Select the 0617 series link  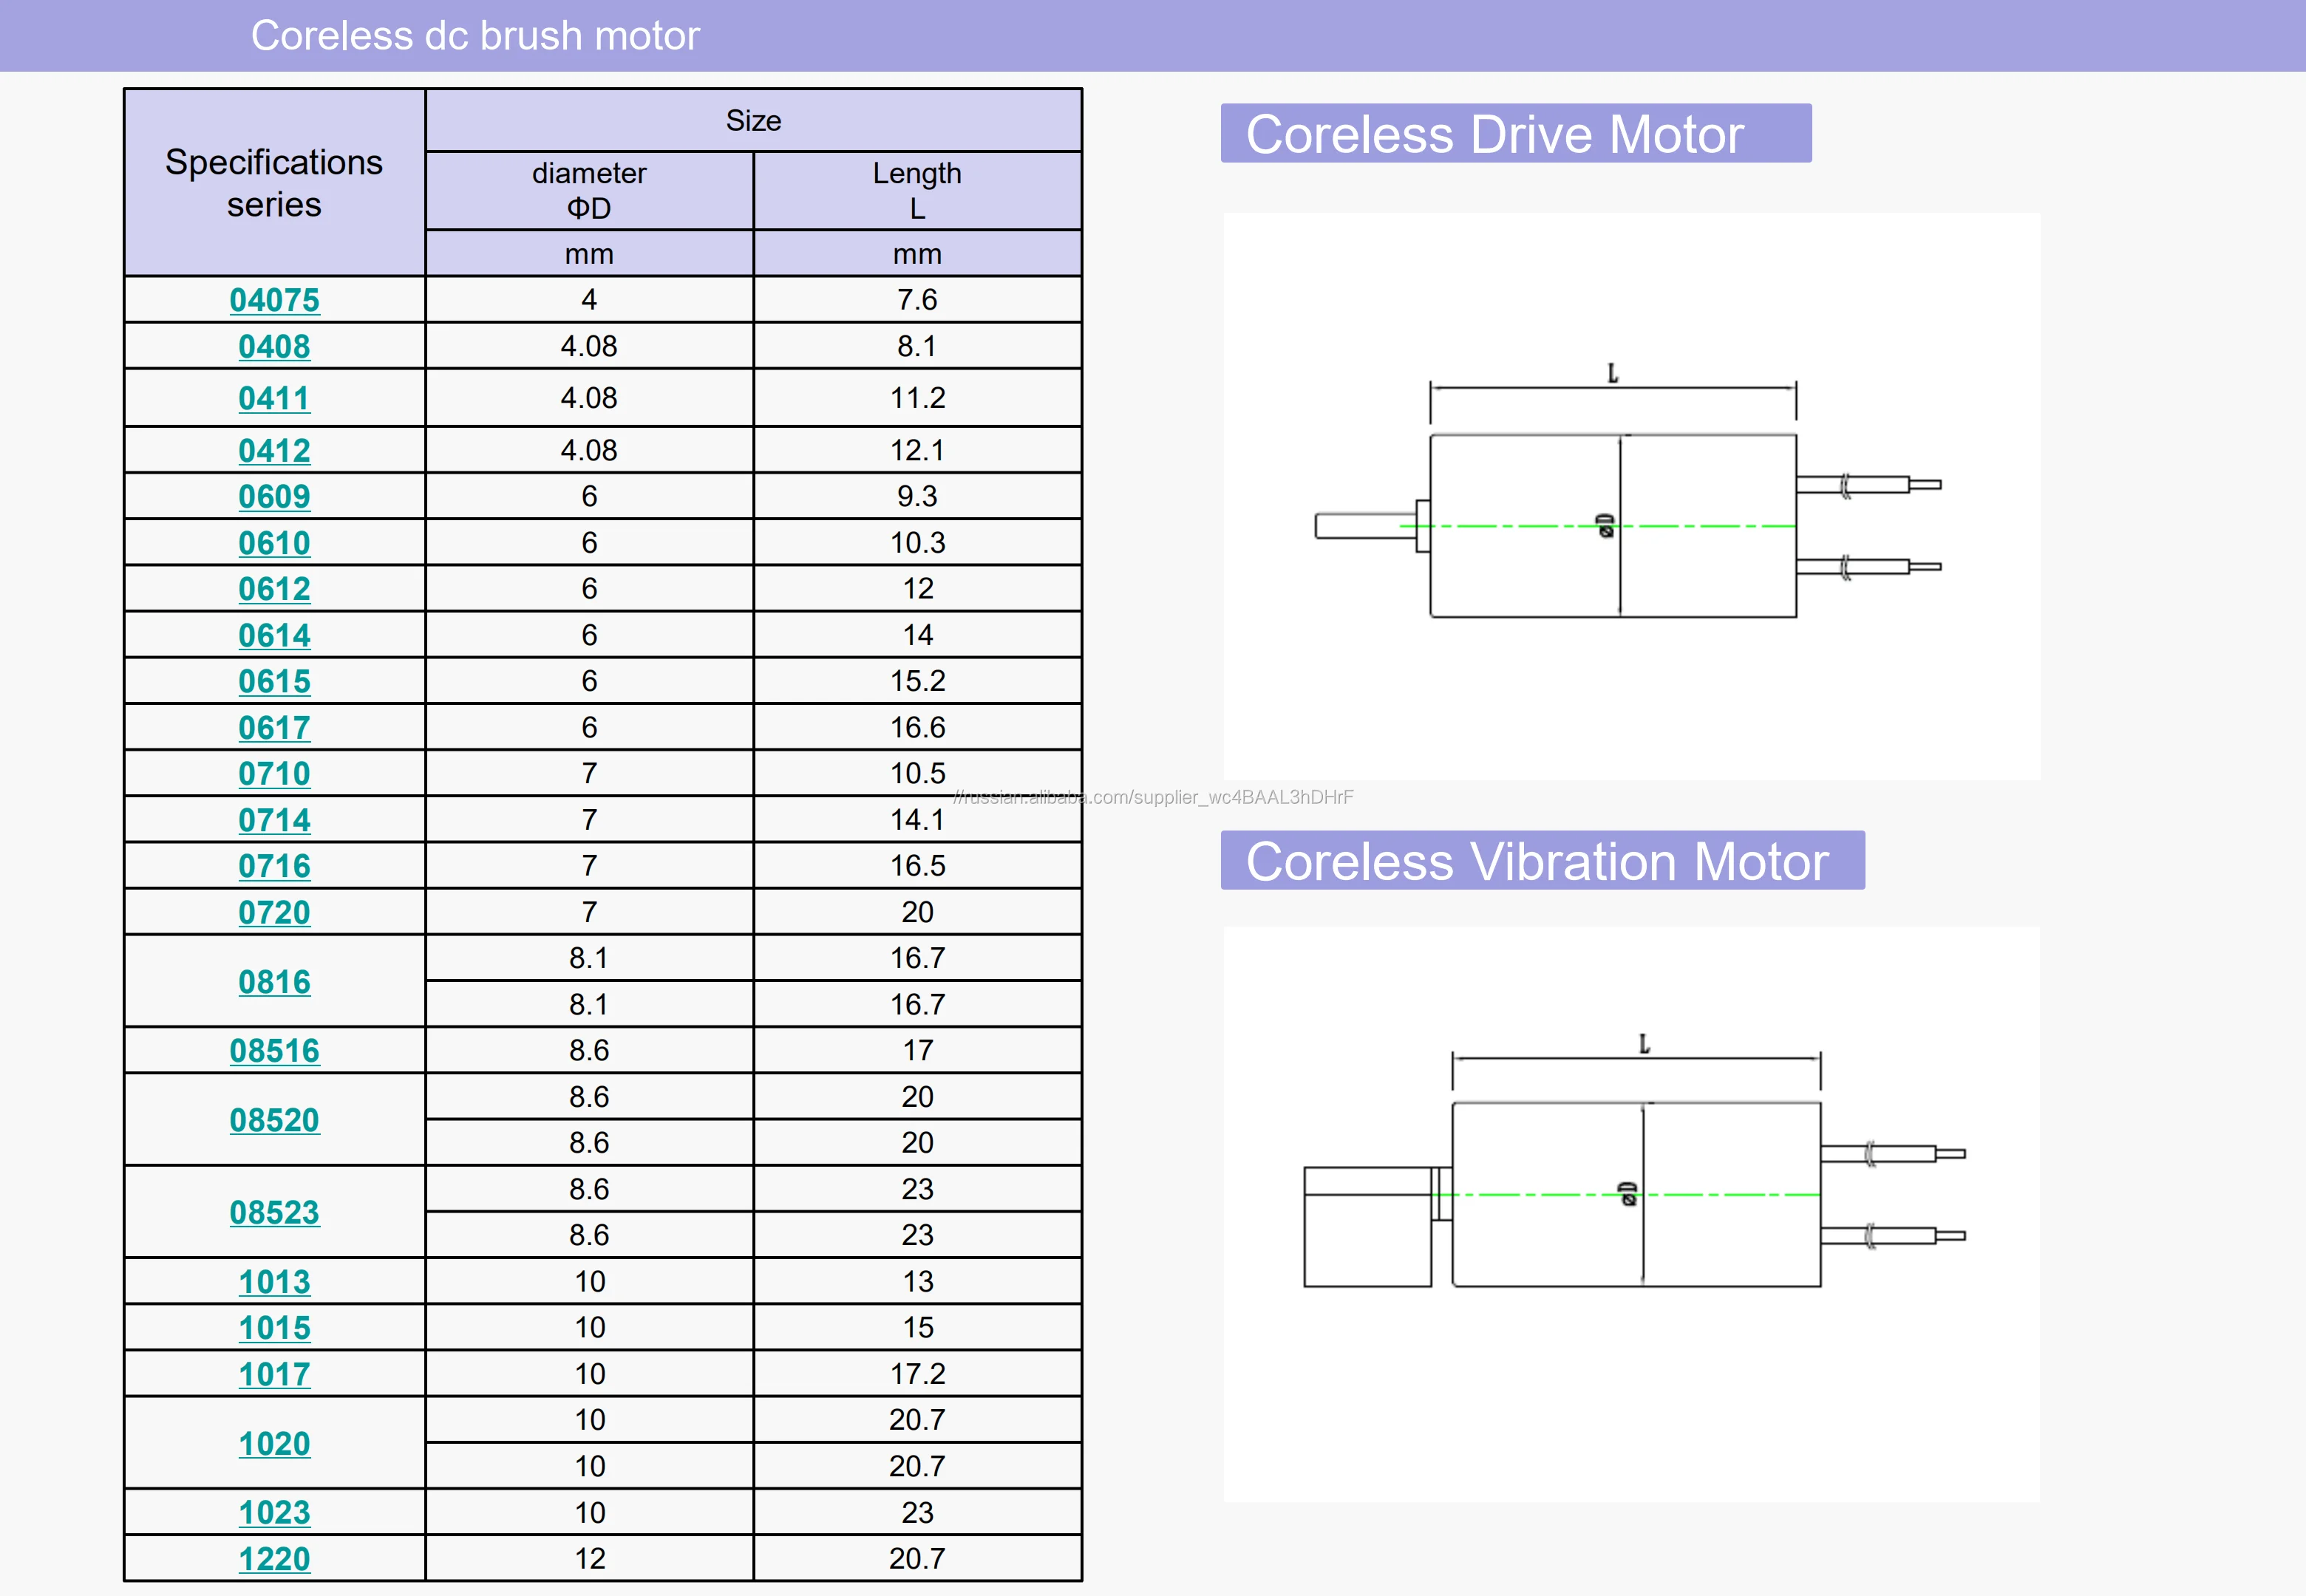click(274, 727)
